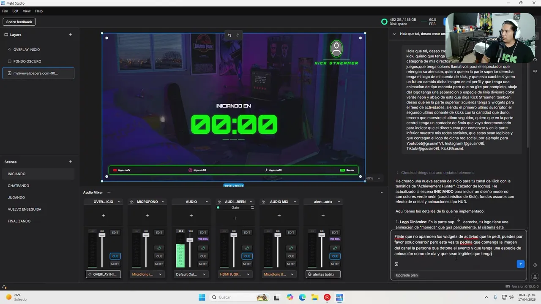Open the Windows Start menu
The image size is (541, 304).
202,297
